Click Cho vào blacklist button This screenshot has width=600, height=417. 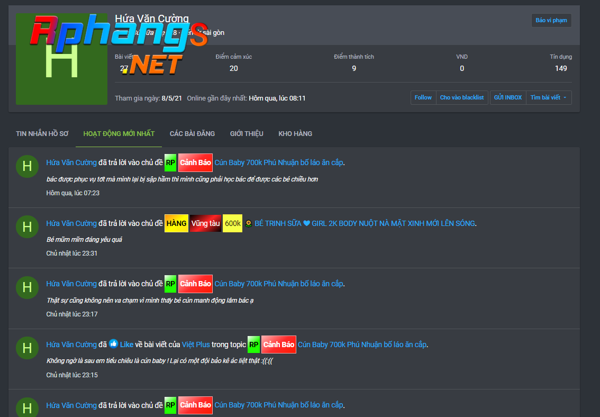click(x=462, y=97)
